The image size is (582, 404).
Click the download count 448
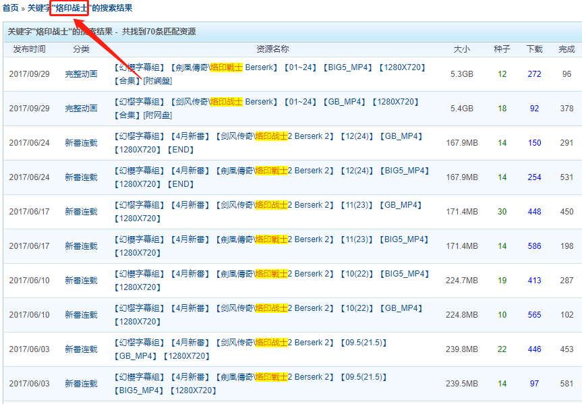pyautogui.click(x=535, y=212)
